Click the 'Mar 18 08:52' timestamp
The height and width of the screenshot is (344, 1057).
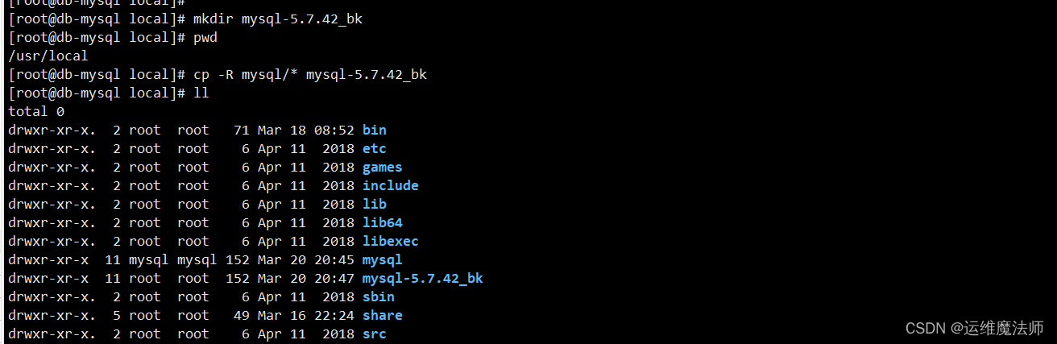pyautogui.click(x=305, y=130)
